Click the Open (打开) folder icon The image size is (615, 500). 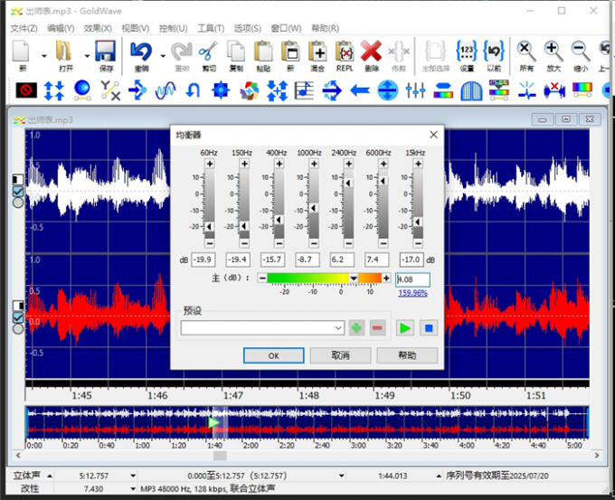pyautogui.click(x=65, y=51)
